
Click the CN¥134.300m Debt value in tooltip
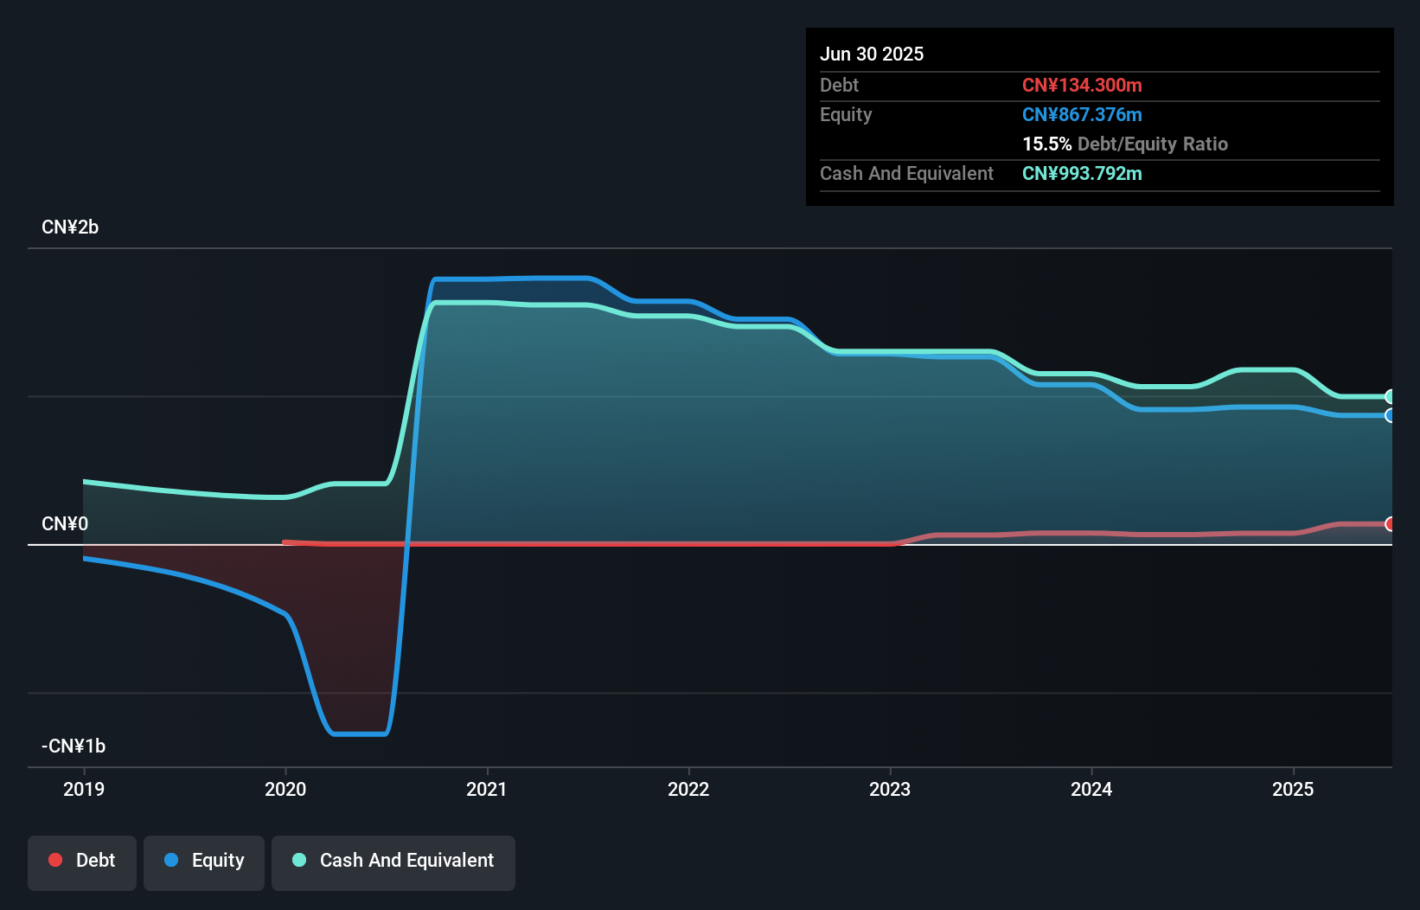(x=1082, y=85)
